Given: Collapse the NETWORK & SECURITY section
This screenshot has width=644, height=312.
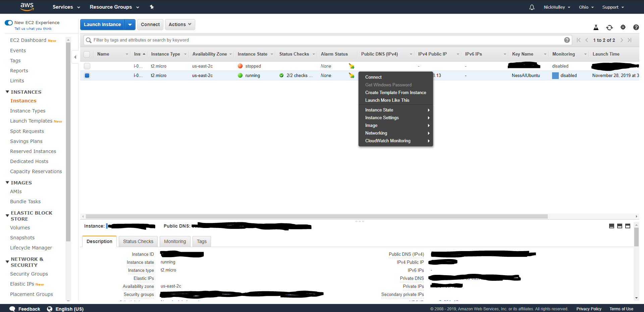Looking at the screenshot, I should point(7,262).
